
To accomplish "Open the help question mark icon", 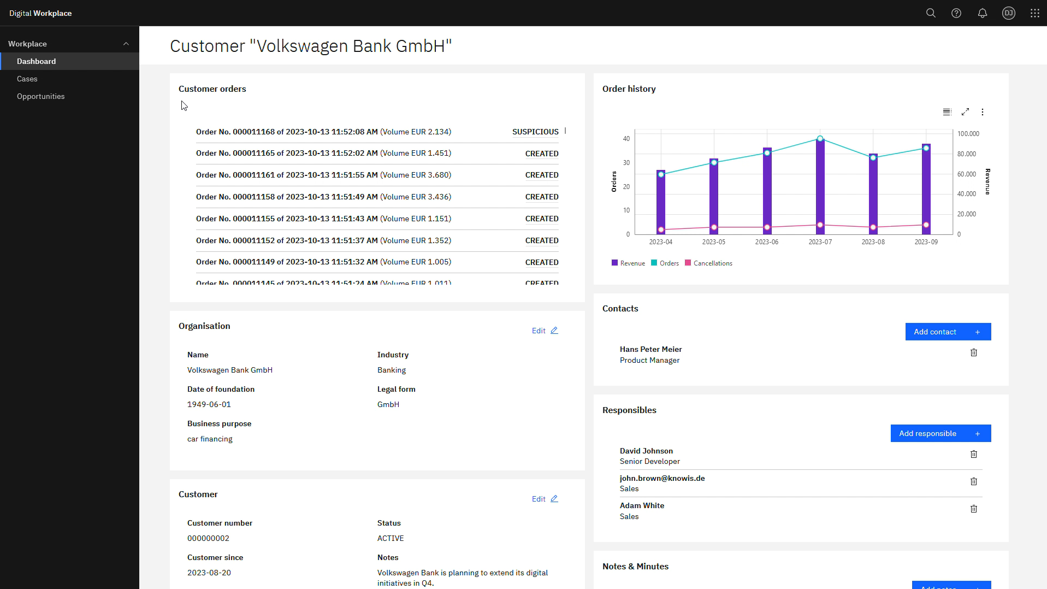I will [956, 13].
